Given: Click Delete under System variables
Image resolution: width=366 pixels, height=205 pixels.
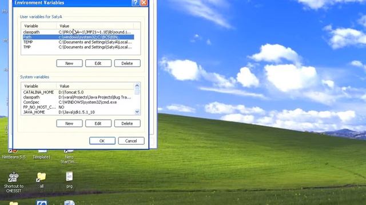Looking at the screenshot, I should (127, 124).
